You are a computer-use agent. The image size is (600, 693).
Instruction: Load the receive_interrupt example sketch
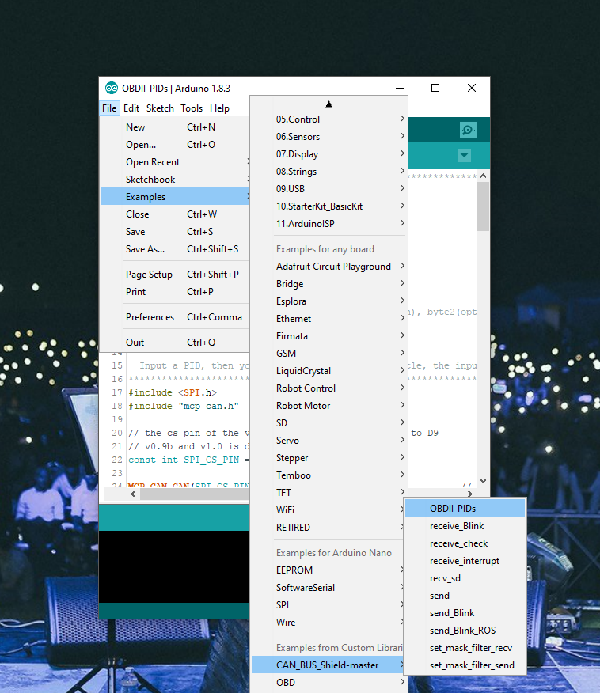coord(465,561)
